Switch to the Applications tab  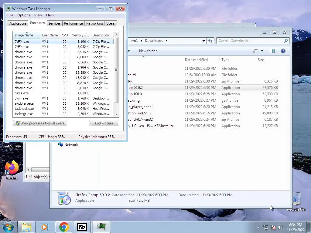18,23
